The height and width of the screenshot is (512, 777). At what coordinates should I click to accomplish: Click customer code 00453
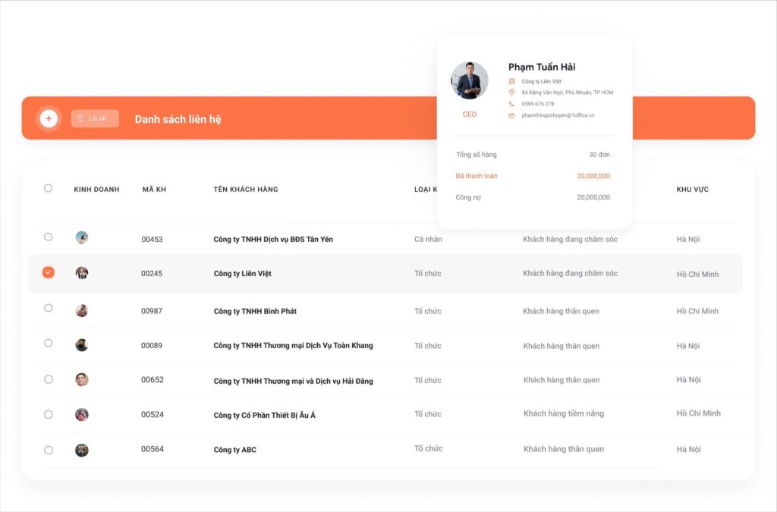(x=152, y=239)
